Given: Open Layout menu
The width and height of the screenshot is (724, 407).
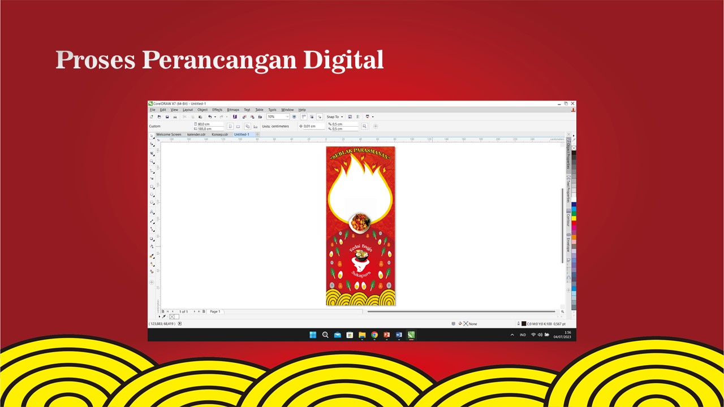Looking at the screenshot, I should (188, 110).
